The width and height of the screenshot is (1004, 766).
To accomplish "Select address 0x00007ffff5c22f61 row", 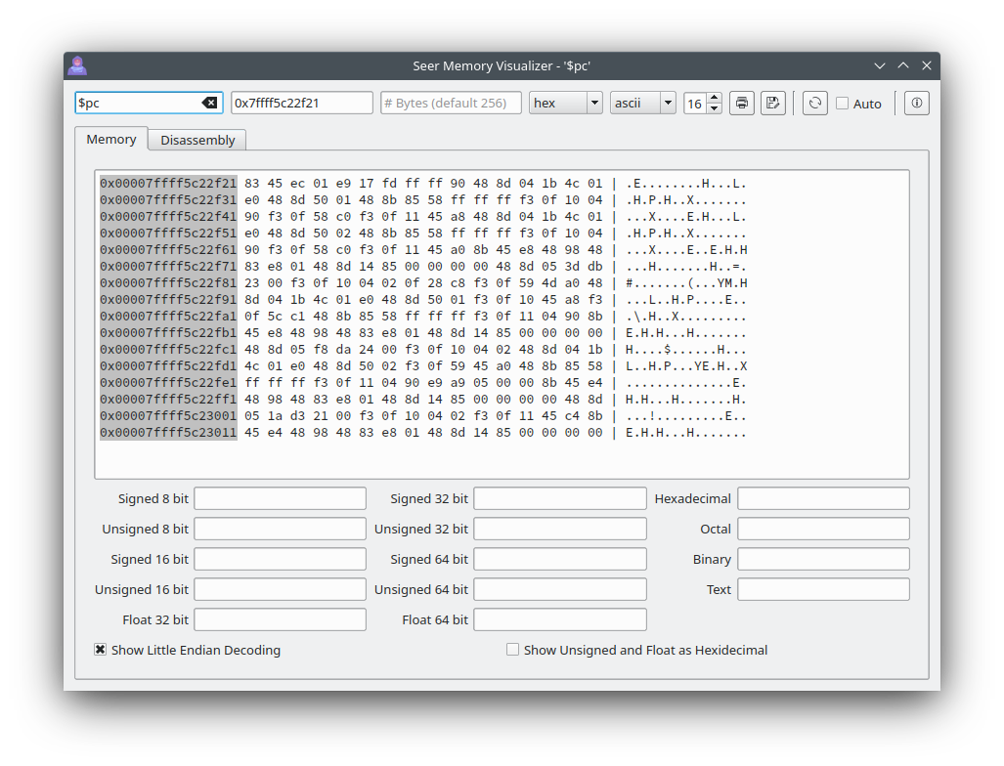I will [168, 249].
